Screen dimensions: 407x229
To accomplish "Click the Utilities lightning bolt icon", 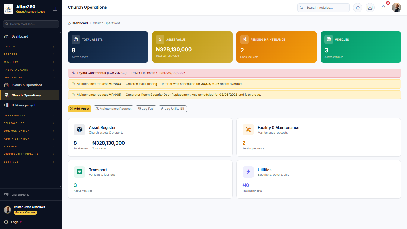I will click(248, 172).
